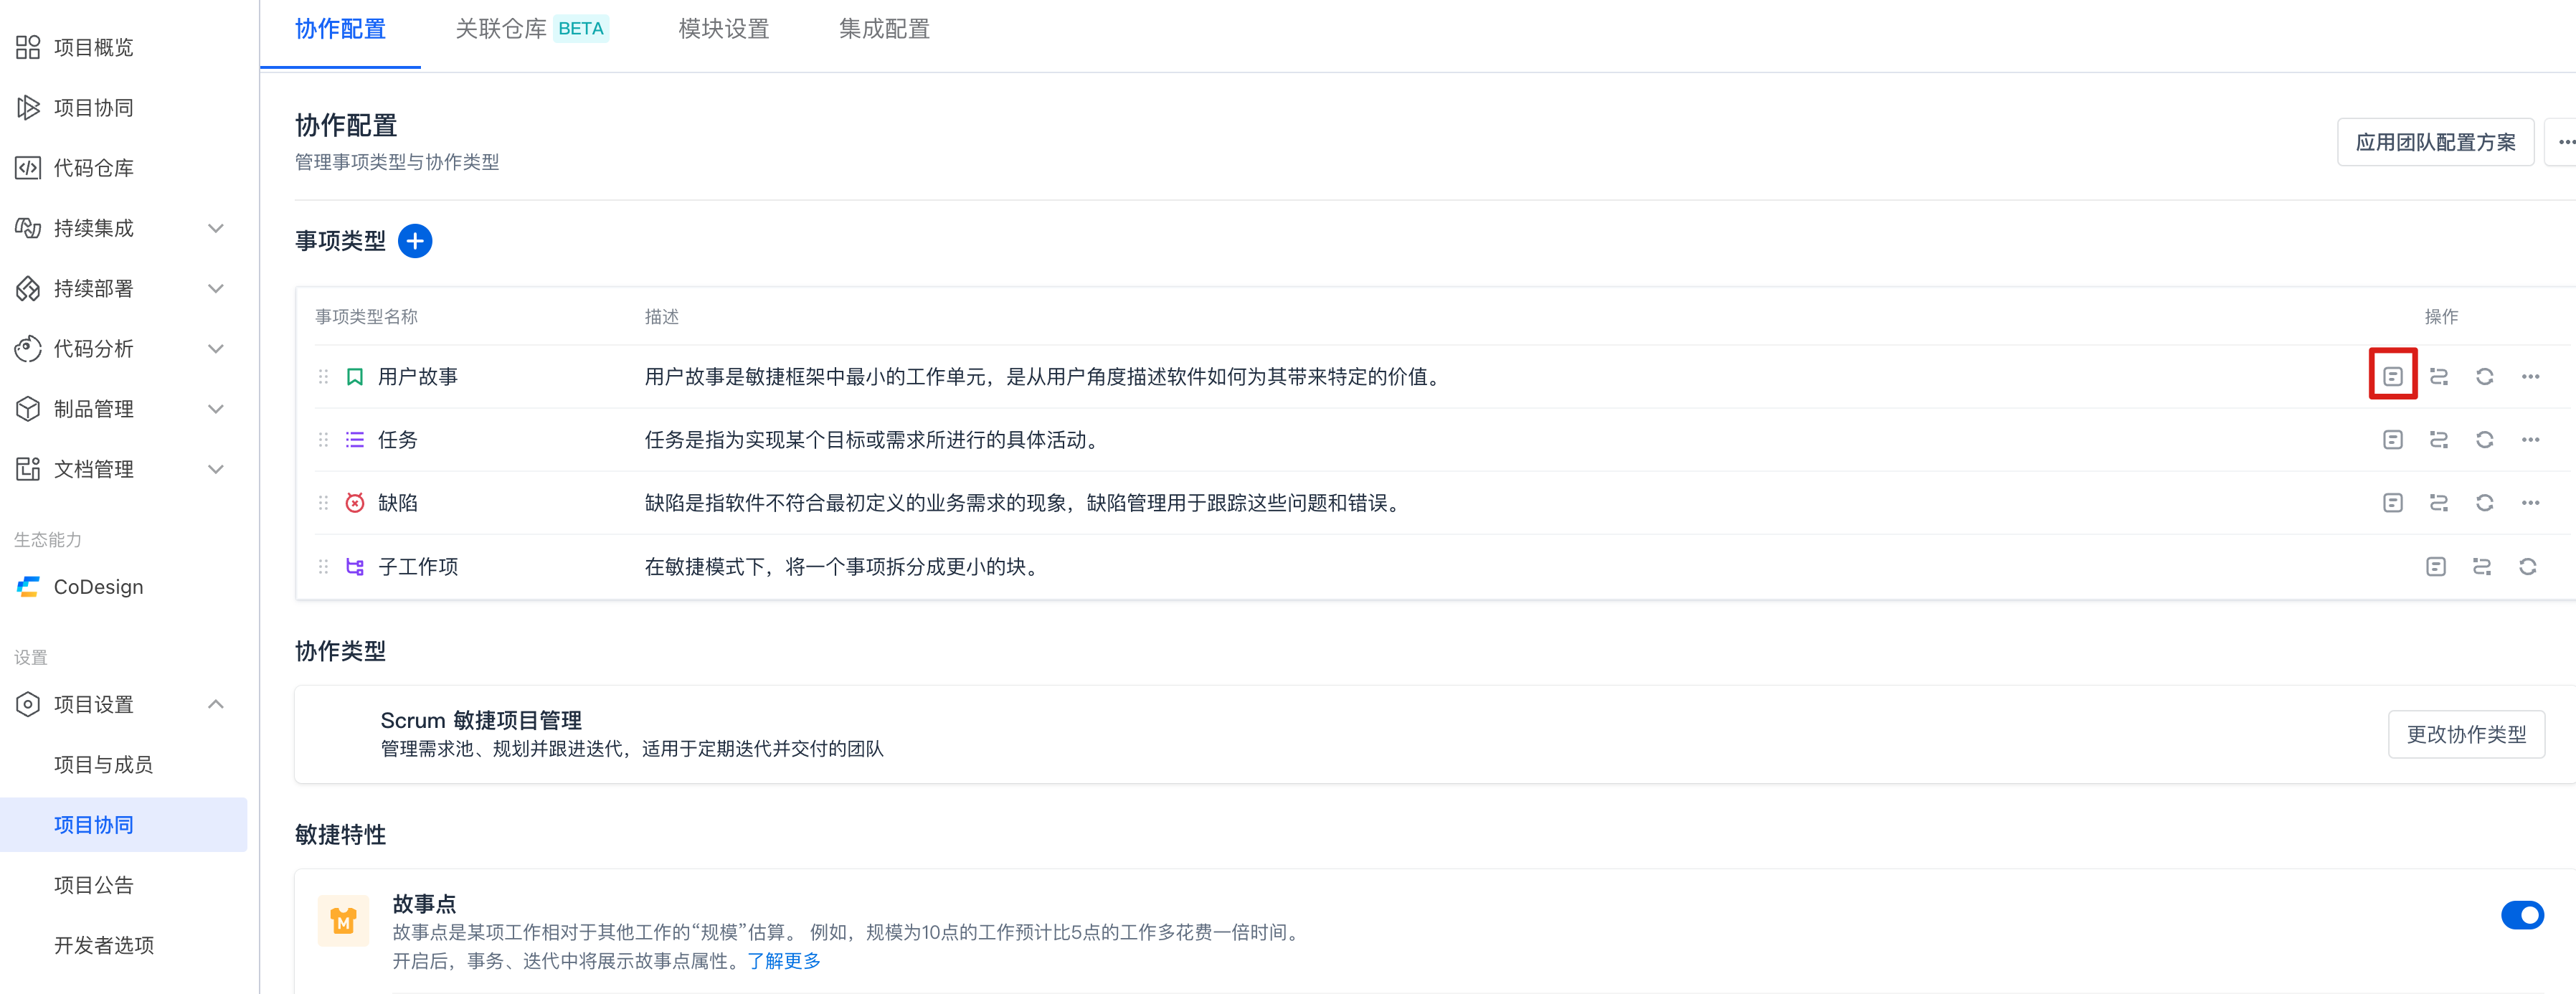Grab the drag handle of 缺陷 row

click(x=323, y=503)
